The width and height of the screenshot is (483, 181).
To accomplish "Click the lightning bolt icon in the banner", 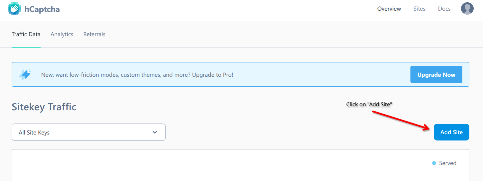I will coord(25,74).
